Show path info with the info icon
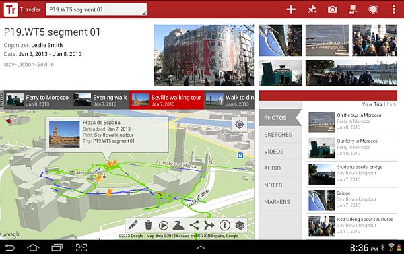 225,226
